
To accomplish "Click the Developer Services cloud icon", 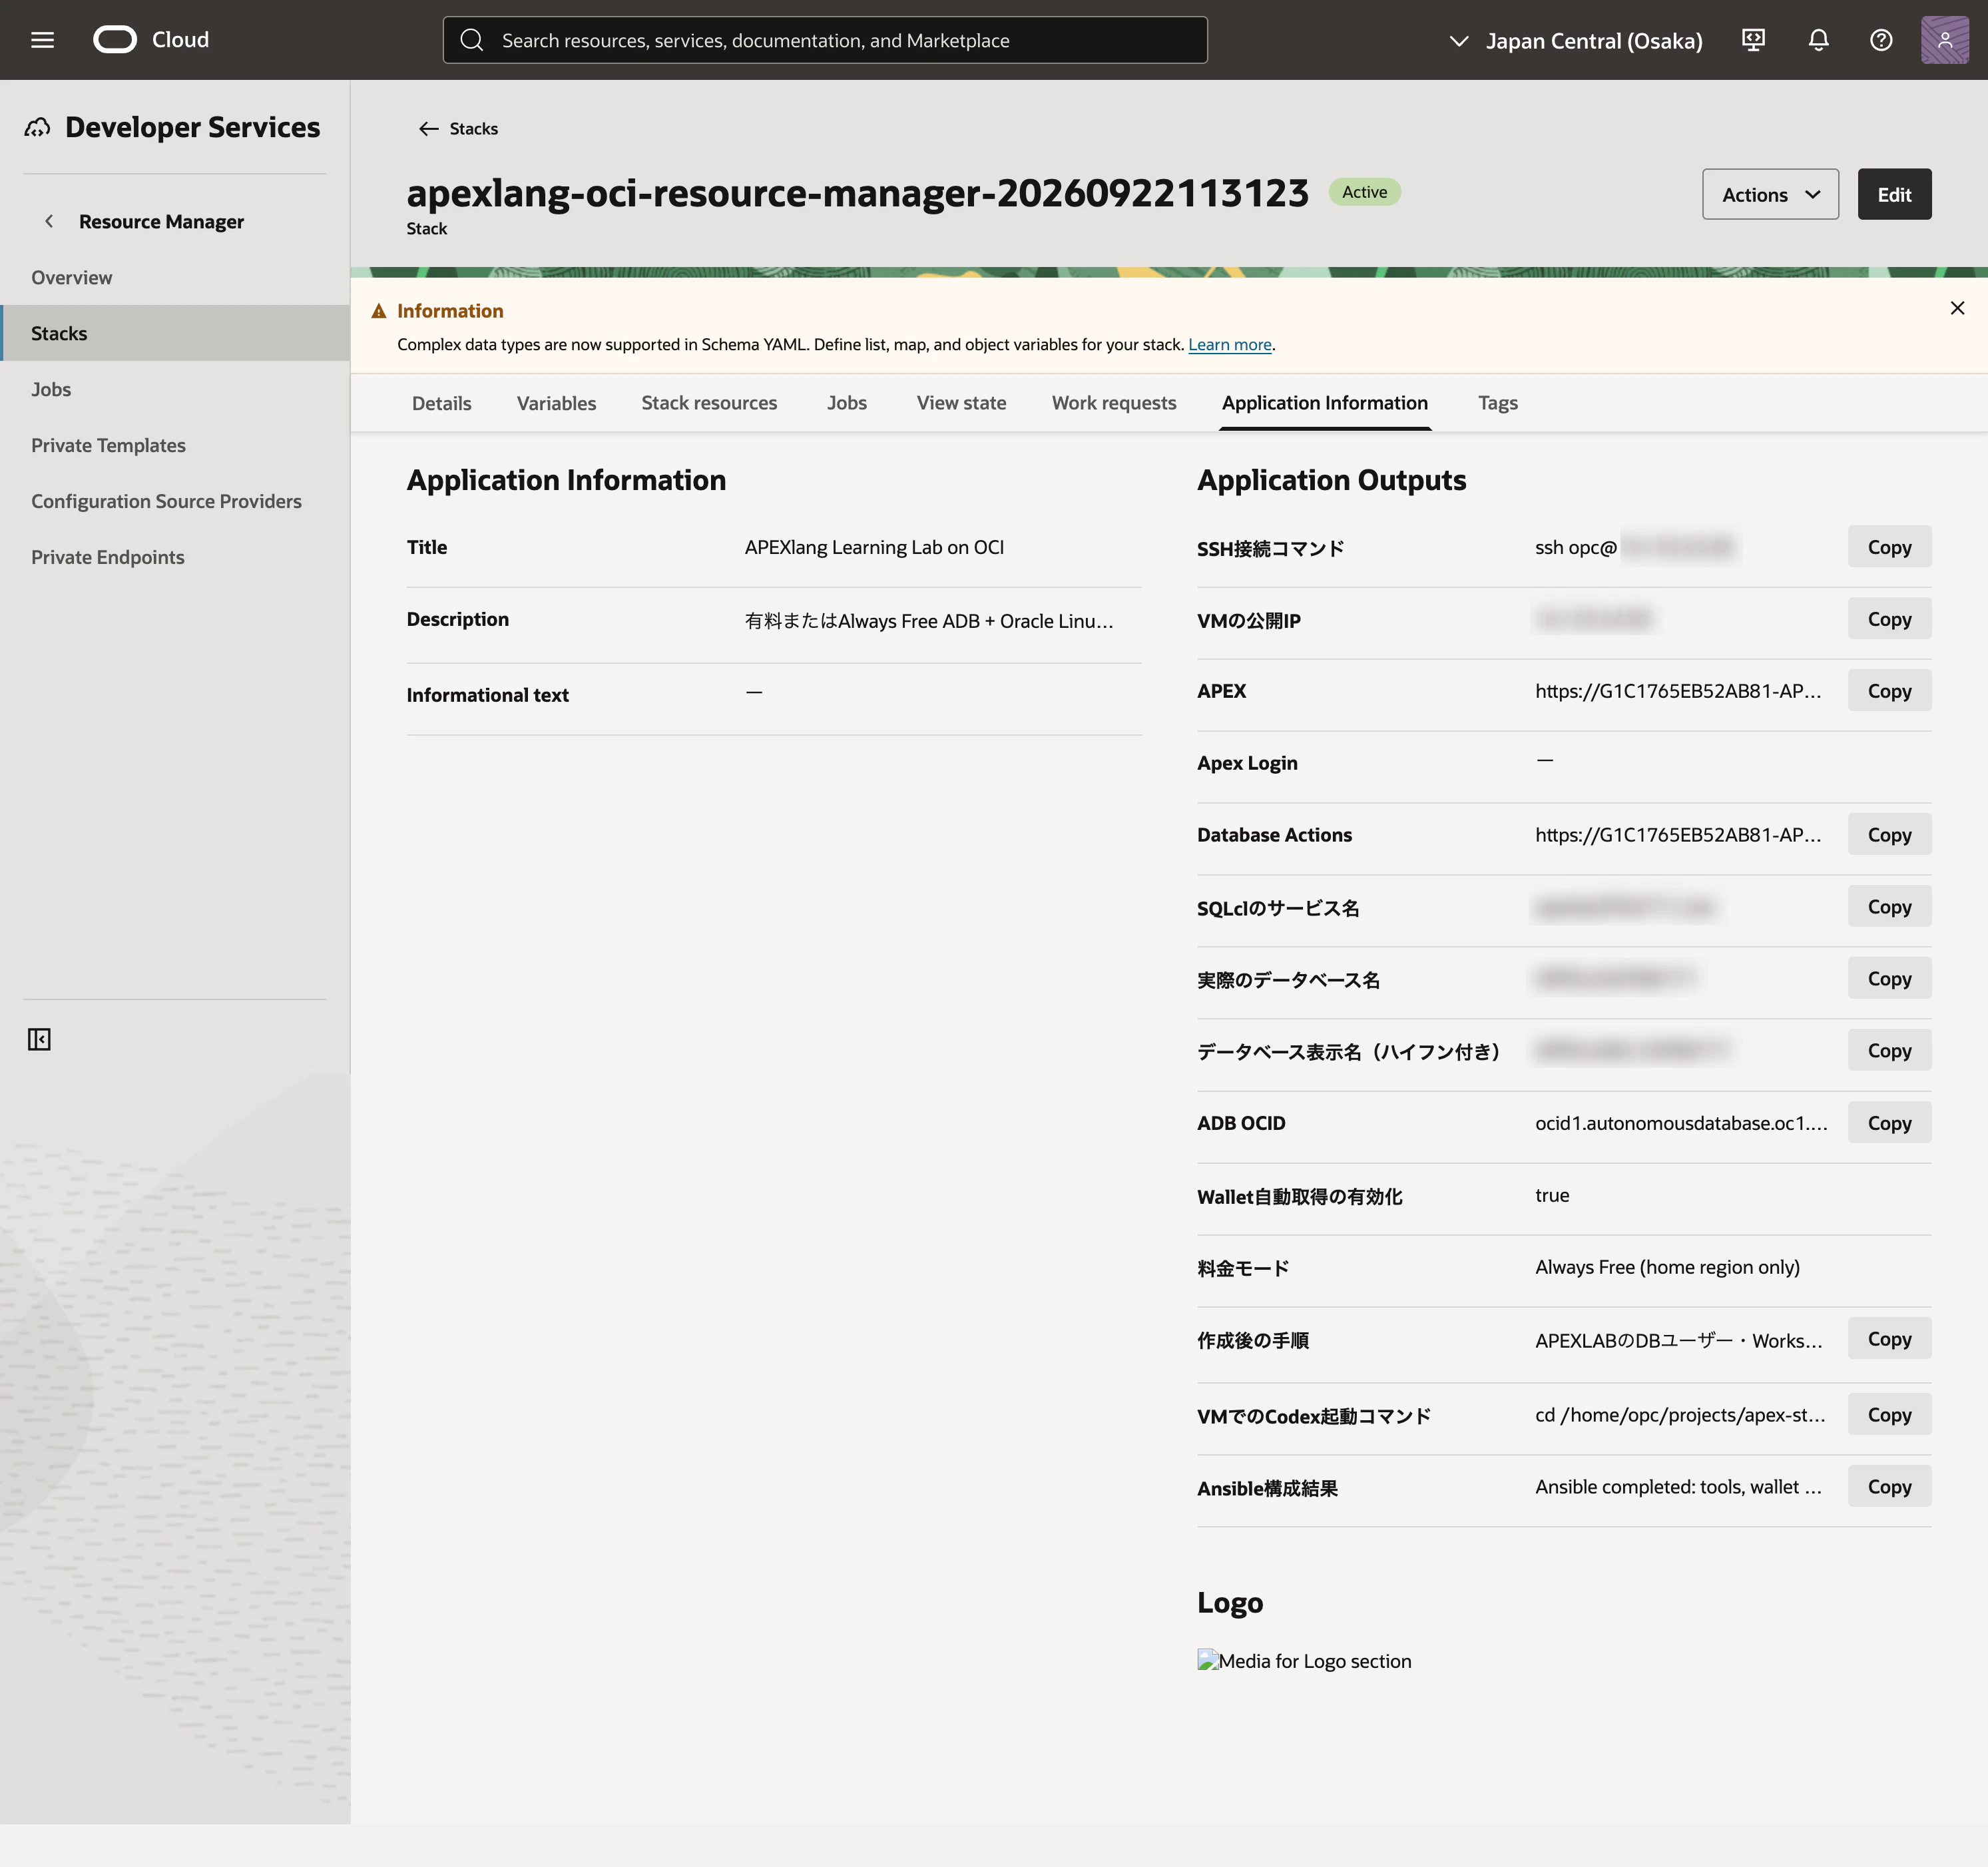I will pos(38,127).
